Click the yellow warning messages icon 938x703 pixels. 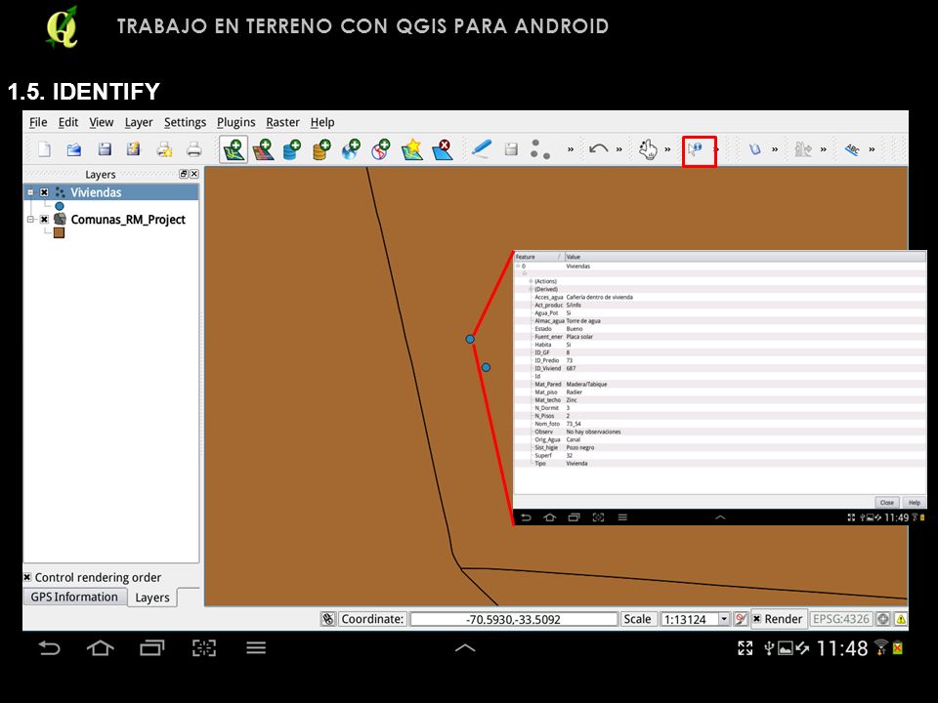pyautogui.click(x=901, y=619)
